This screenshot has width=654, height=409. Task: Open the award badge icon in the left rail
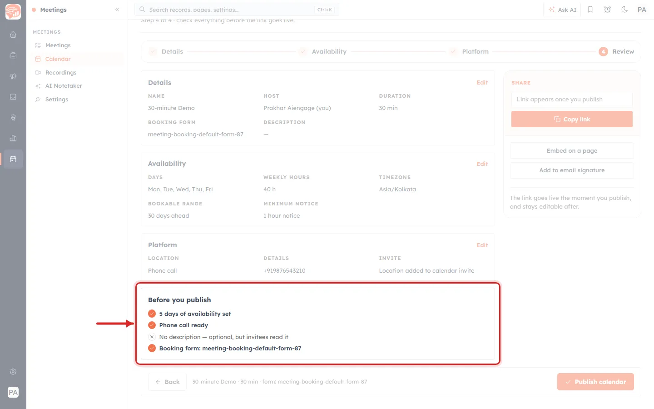click(13, 118)
